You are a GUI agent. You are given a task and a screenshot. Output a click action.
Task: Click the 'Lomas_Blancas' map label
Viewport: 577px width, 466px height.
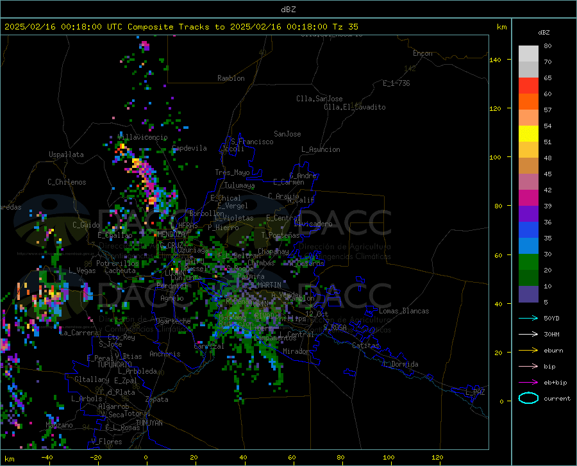click(x=404, y=311)
